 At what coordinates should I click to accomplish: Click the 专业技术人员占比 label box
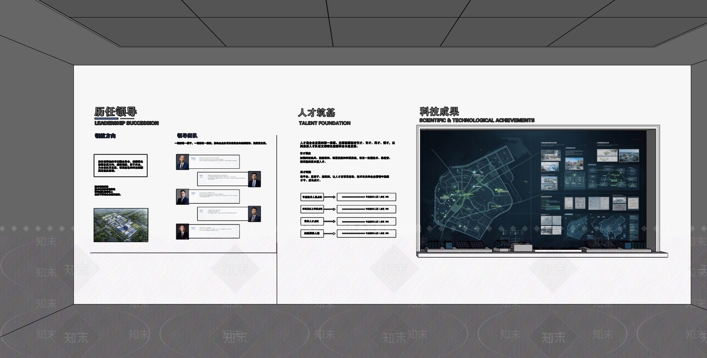pos(312,197)
